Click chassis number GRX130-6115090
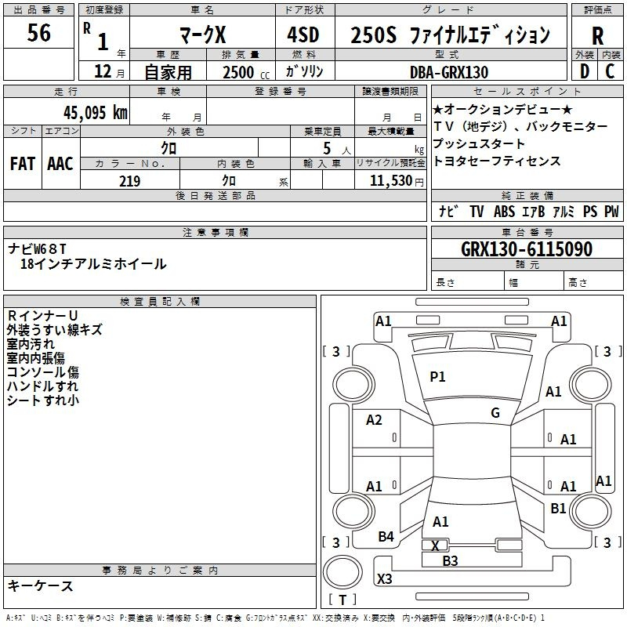The image size is (627, 627). point(526,250)
